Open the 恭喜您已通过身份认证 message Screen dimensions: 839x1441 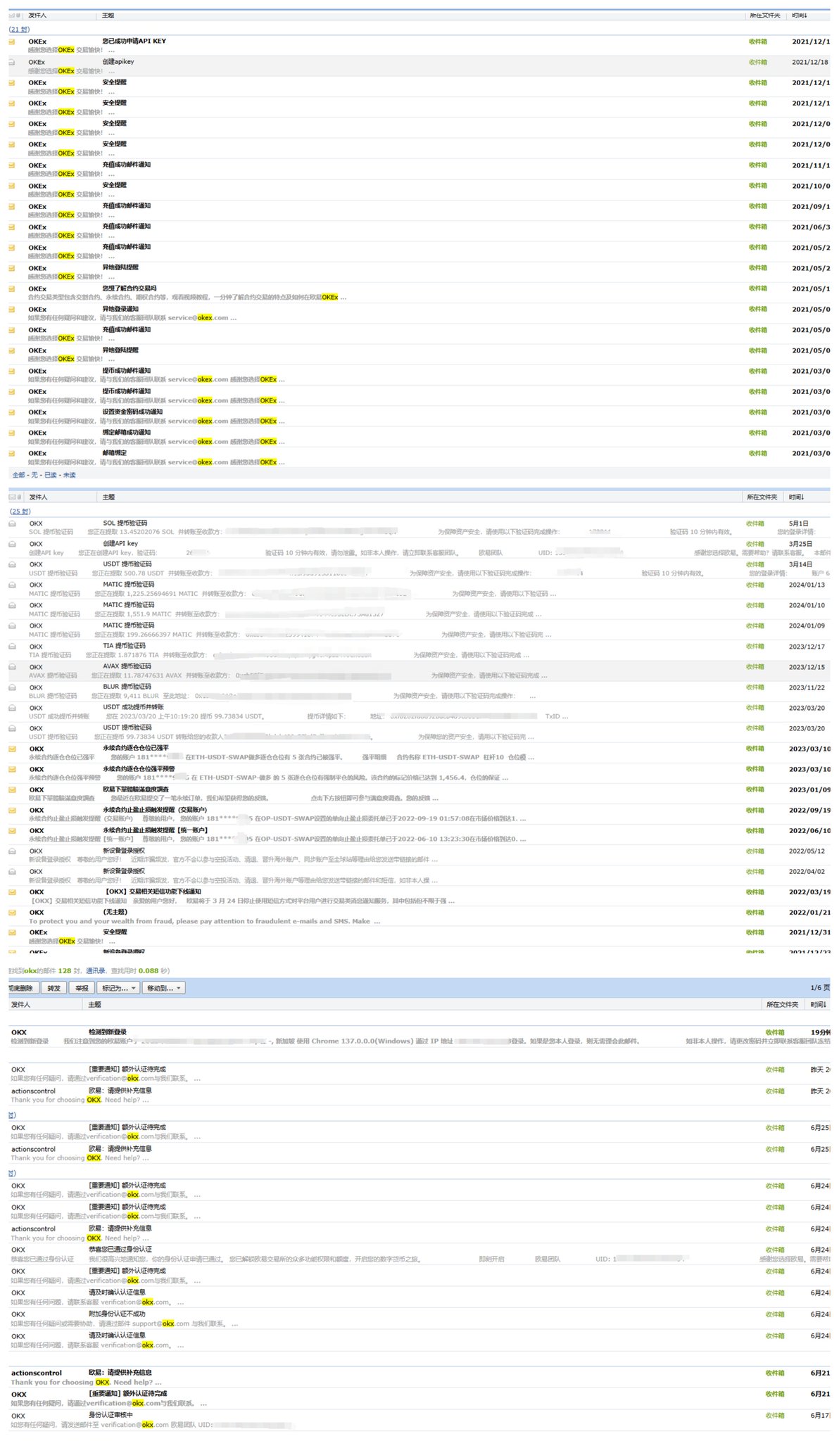pos(120,1250)
